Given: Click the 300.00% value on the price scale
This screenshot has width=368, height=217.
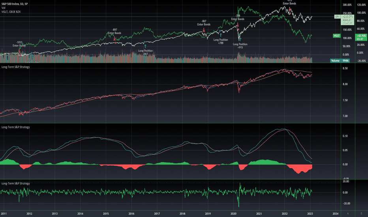Looking at the screenshot, I should 347,5.
